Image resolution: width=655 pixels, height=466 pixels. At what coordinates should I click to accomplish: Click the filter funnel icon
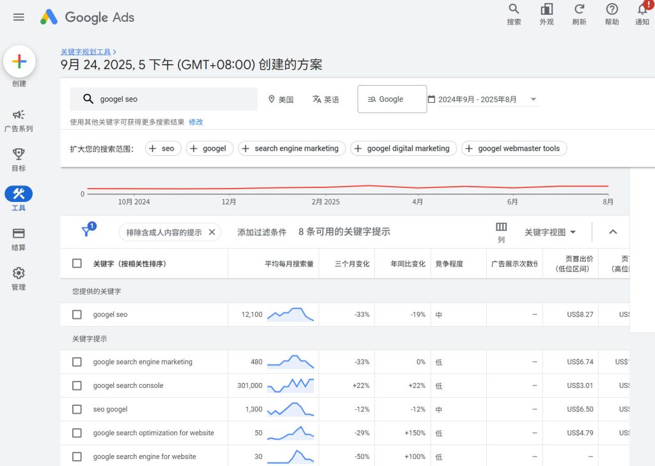point(86,232)
